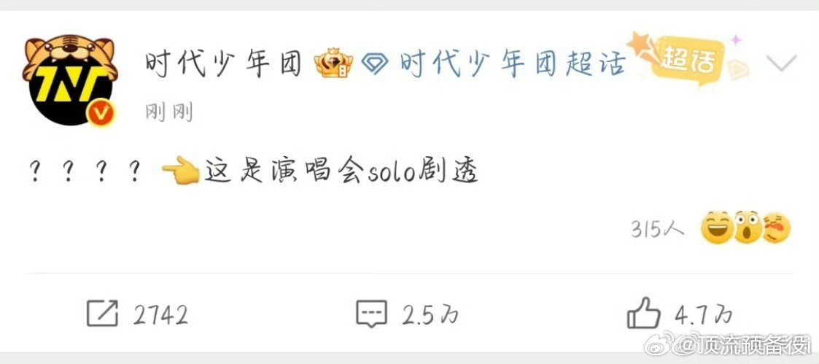Tap the blue diamond supertopic icon
The image size is (819, 364).
point(375,65)
